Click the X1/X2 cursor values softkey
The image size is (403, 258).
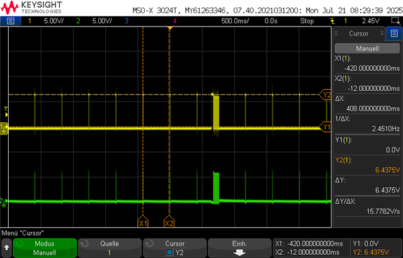312,248
